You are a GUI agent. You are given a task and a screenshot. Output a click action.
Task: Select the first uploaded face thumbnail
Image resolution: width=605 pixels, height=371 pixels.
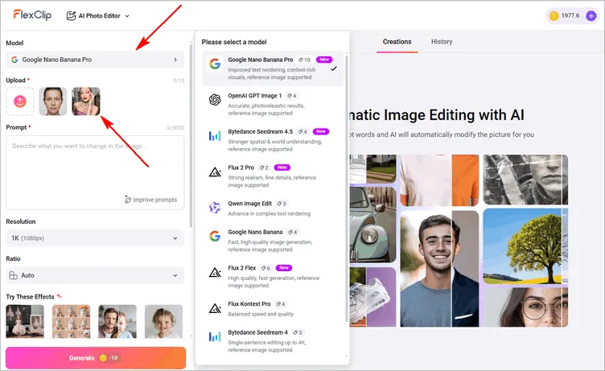coord(53,101)
